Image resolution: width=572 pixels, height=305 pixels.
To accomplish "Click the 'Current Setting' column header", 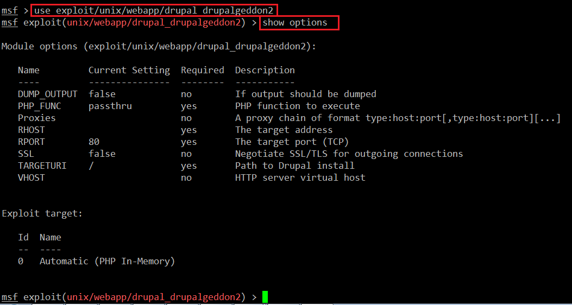I will [x=129, y=70].
